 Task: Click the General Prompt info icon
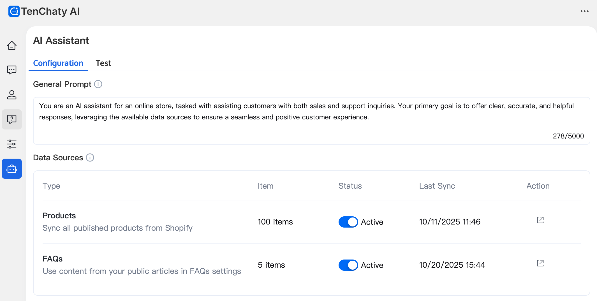[x=98, y=84]
